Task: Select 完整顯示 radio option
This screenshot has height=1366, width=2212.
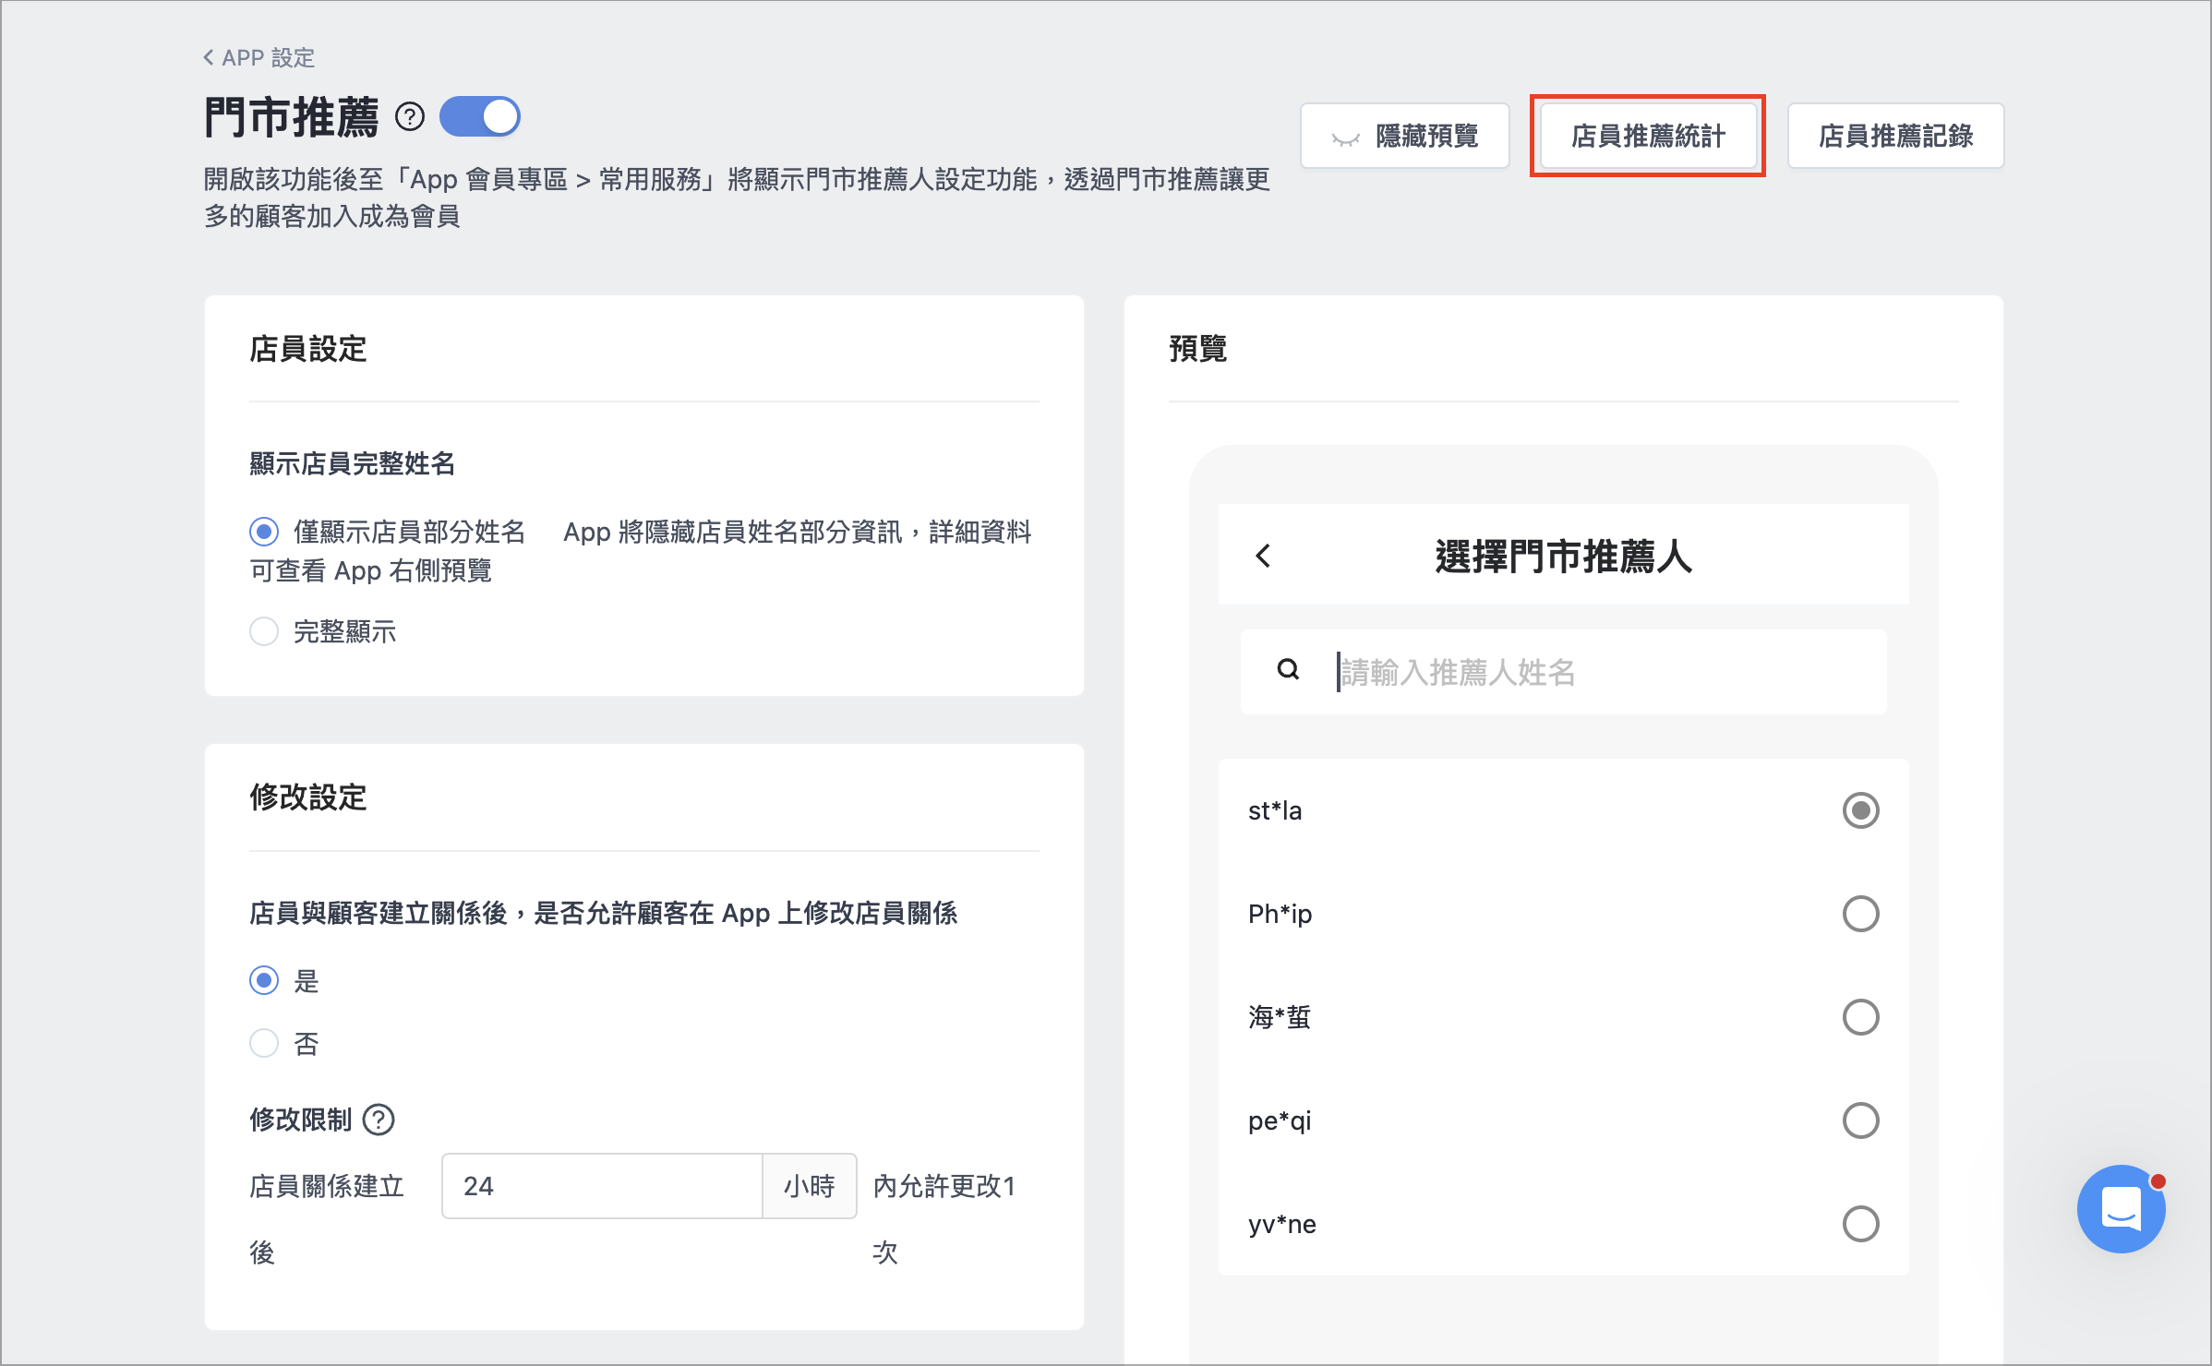Action: pos(264,631)
